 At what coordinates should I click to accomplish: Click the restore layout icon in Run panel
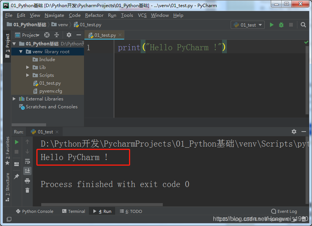click(x=17, y=164)
